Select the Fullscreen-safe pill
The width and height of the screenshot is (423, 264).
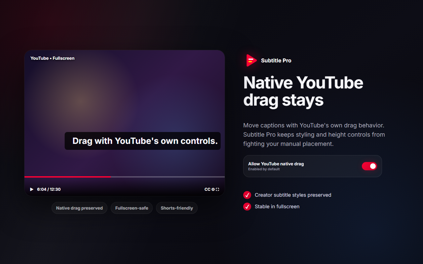click(x=132, y=208)
